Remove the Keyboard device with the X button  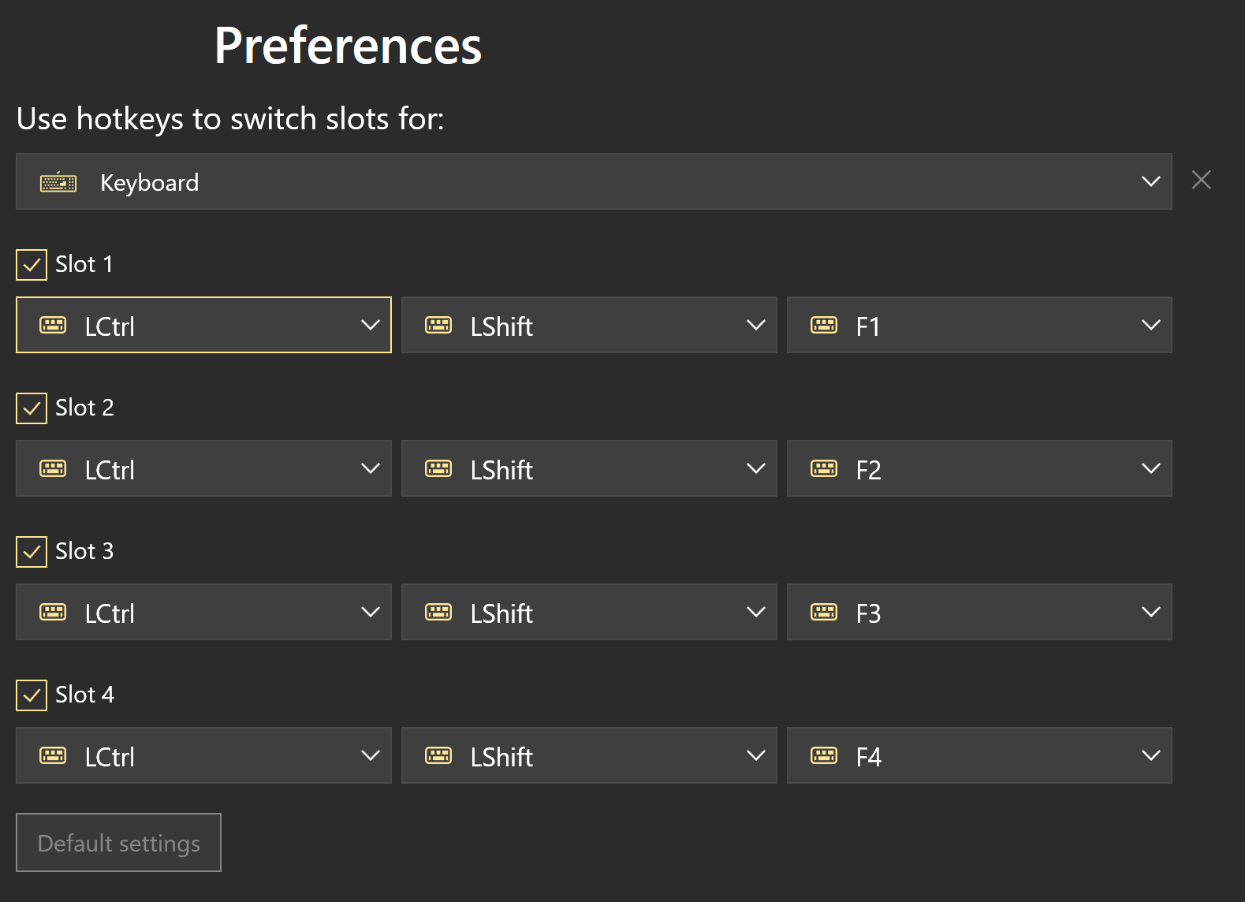1201,181
